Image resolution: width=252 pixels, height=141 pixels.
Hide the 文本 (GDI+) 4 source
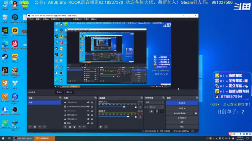pyautogui.click(x=88, y=102)
